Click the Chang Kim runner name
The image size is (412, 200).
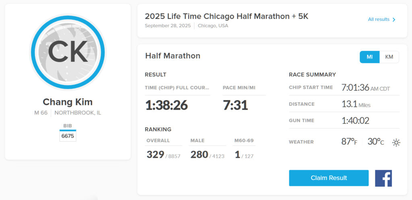coord(68,102)
